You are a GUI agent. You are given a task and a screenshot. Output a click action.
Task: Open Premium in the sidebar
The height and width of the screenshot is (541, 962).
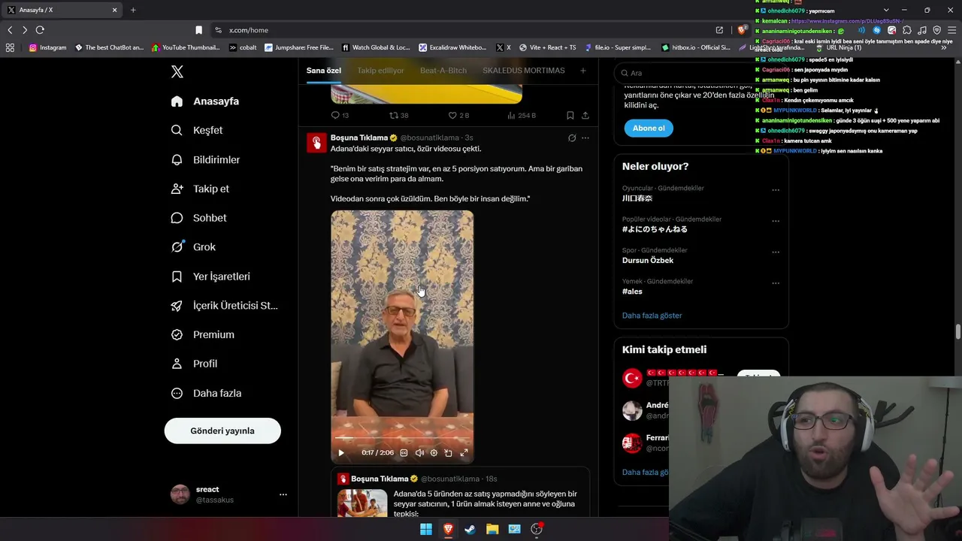tap(202, 334)
